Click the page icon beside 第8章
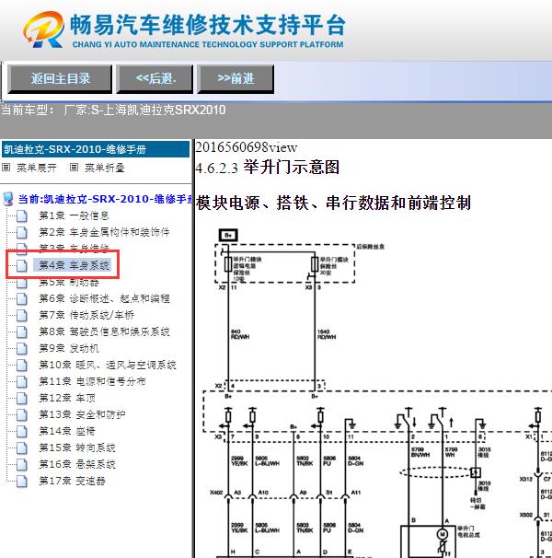 (x=22, y=331)
